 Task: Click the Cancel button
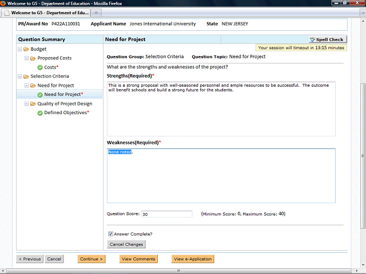[x=54, y=259]
